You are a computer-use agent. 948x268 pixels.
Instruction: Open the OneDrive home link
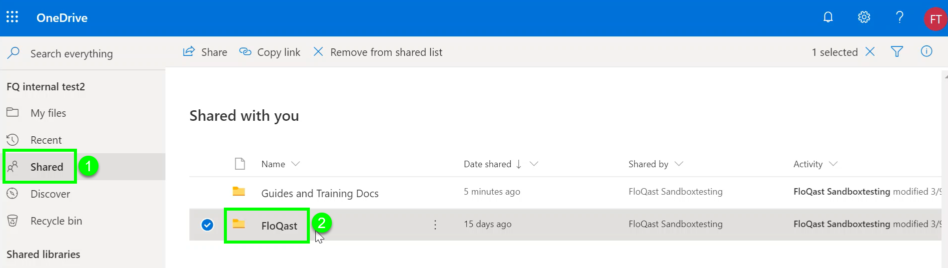point(62,18)
